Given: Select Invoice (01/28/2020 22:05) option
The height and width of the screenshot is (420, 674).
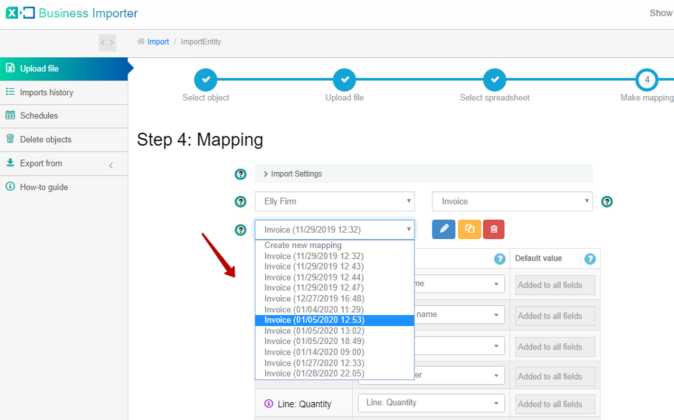Looking at the screenshot, I should tap(334, 374).
